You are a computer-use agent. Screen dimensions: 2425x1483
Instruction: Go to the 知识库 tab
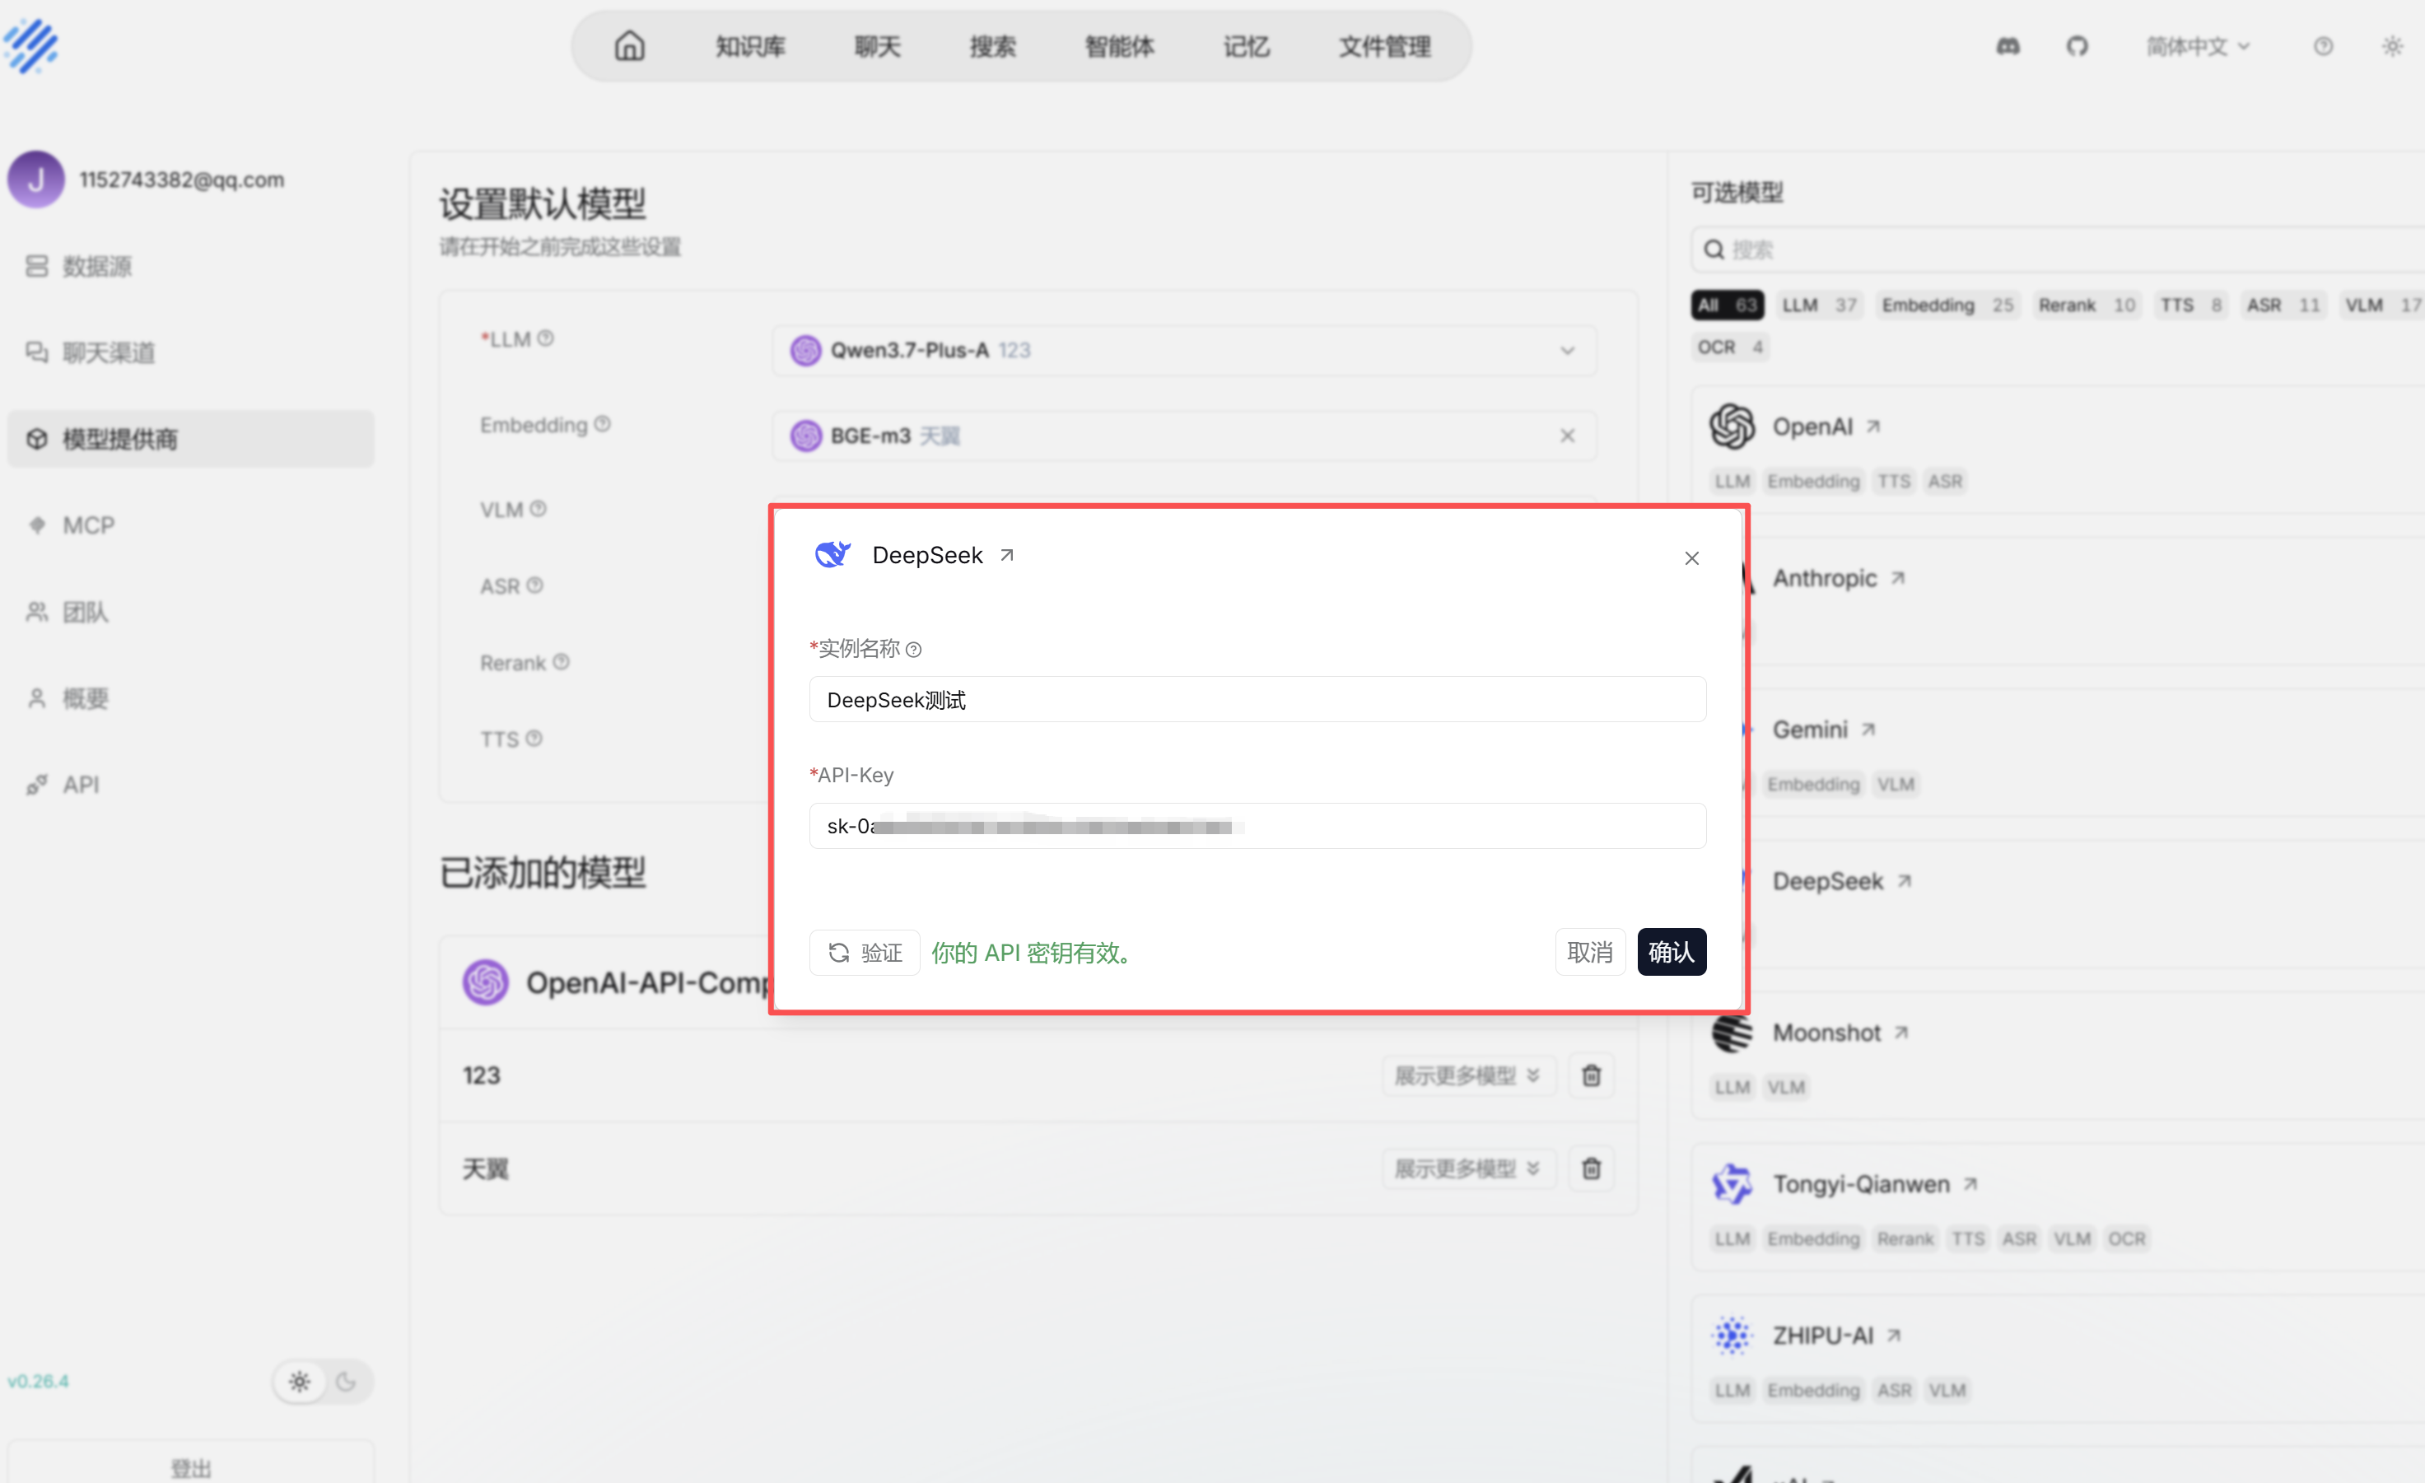tap(750, 46)
